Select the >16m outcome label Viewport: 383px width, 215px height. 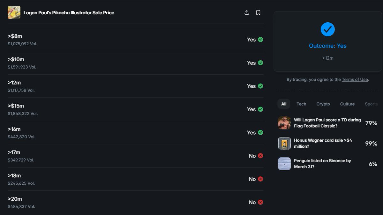[x=14, y=129]
